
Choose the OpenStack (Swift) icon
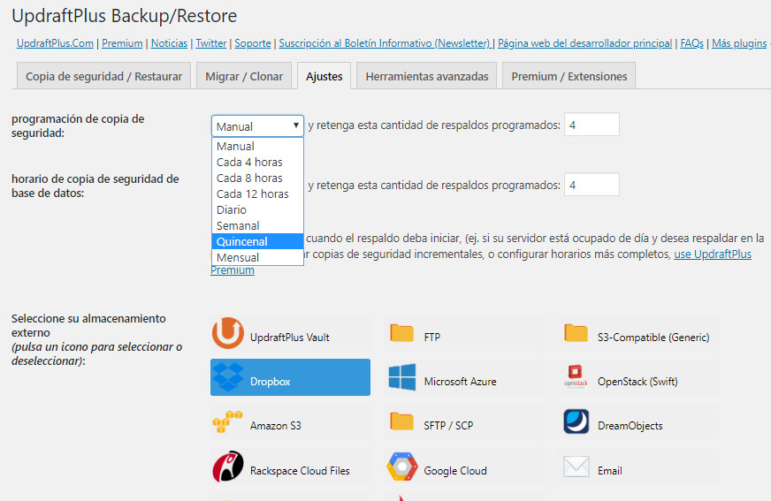click(x=576, y=377)
